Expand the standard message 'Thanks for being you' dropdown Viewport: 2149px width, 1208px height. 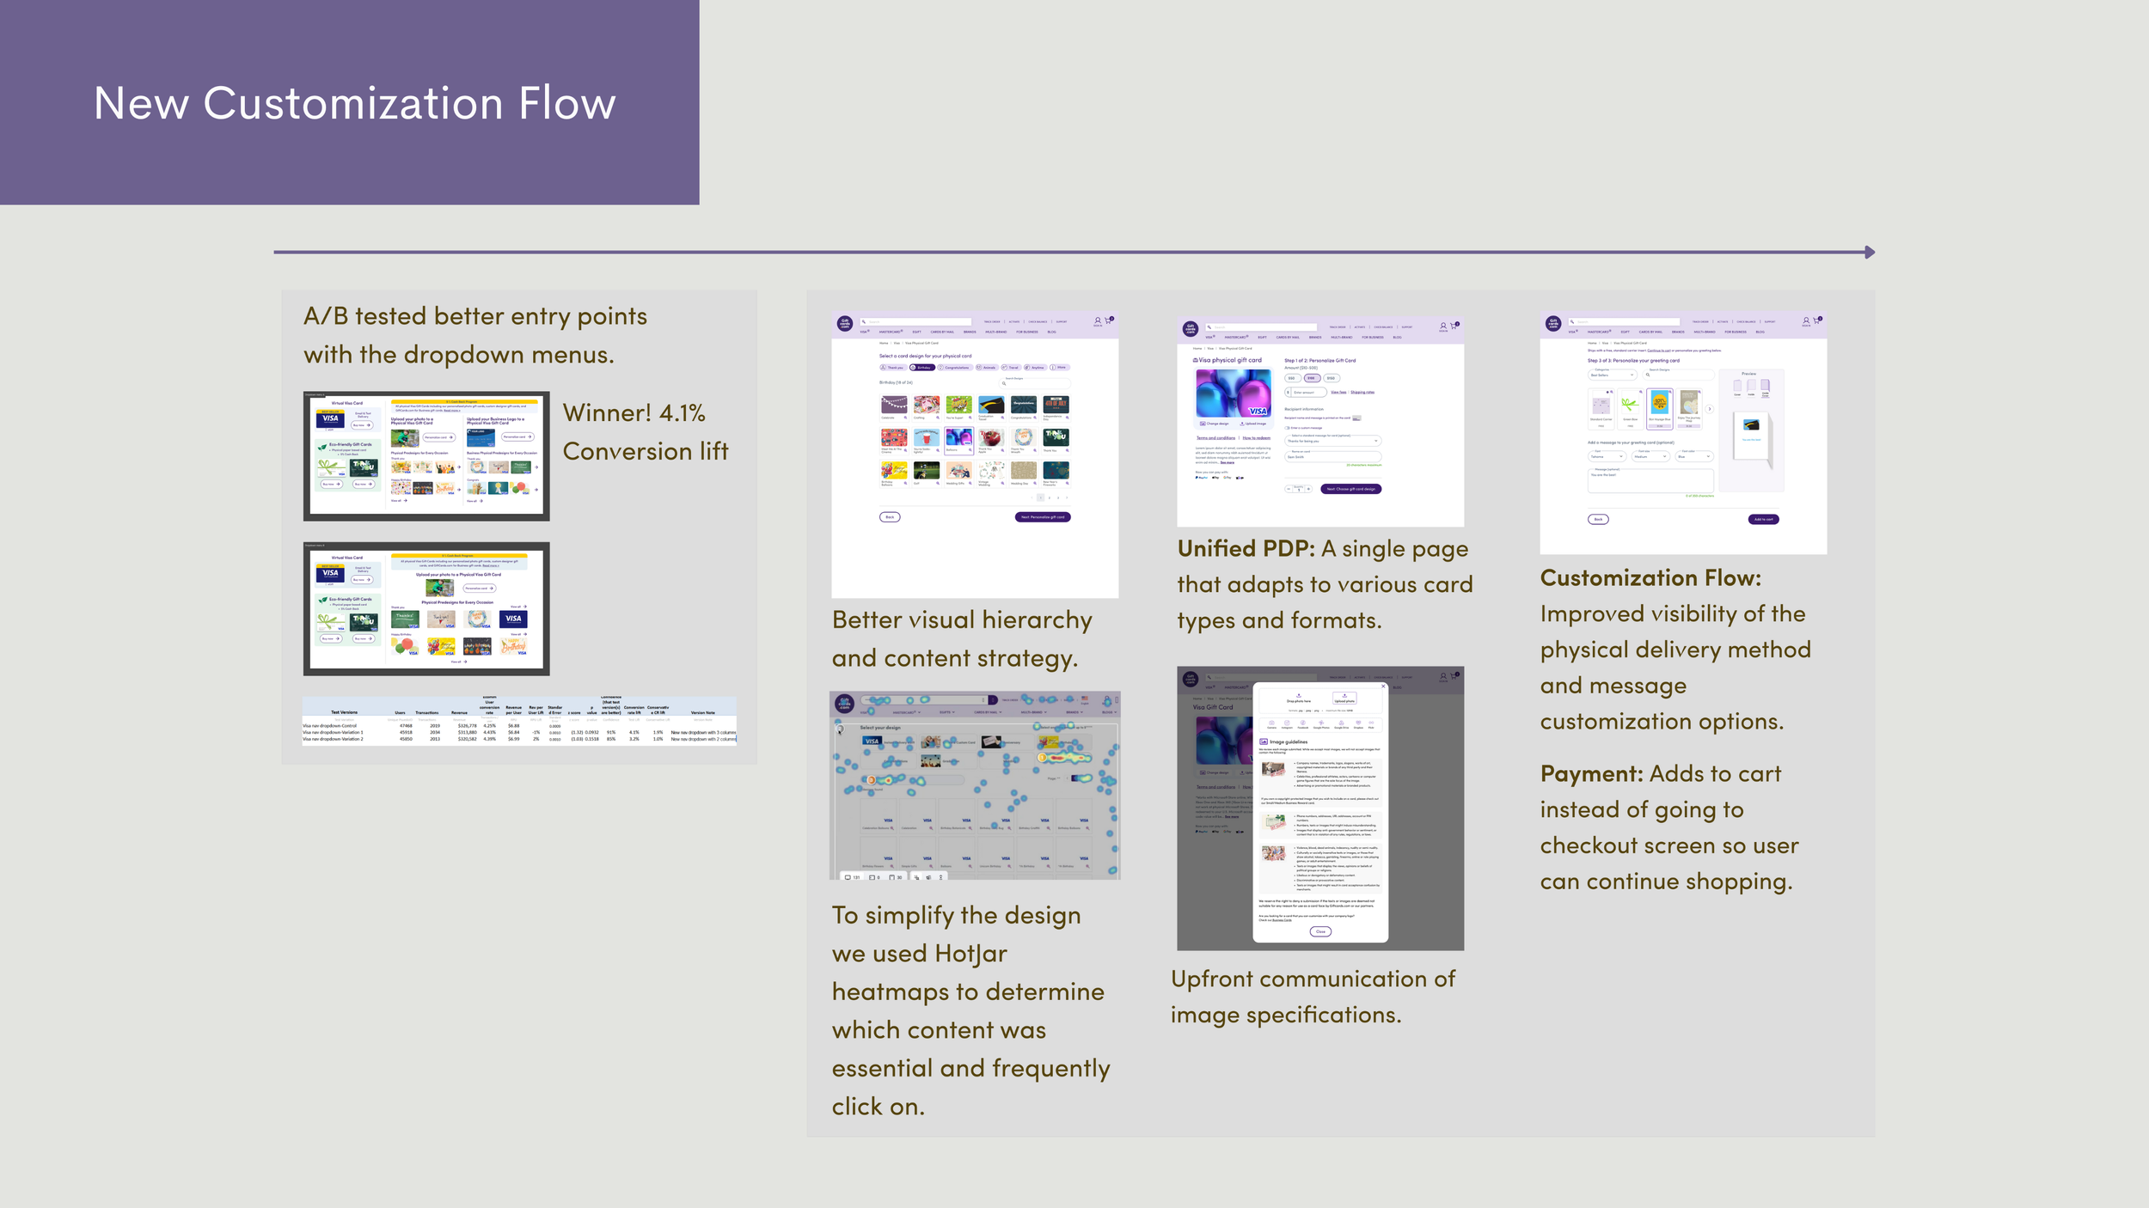point(1332,441)
